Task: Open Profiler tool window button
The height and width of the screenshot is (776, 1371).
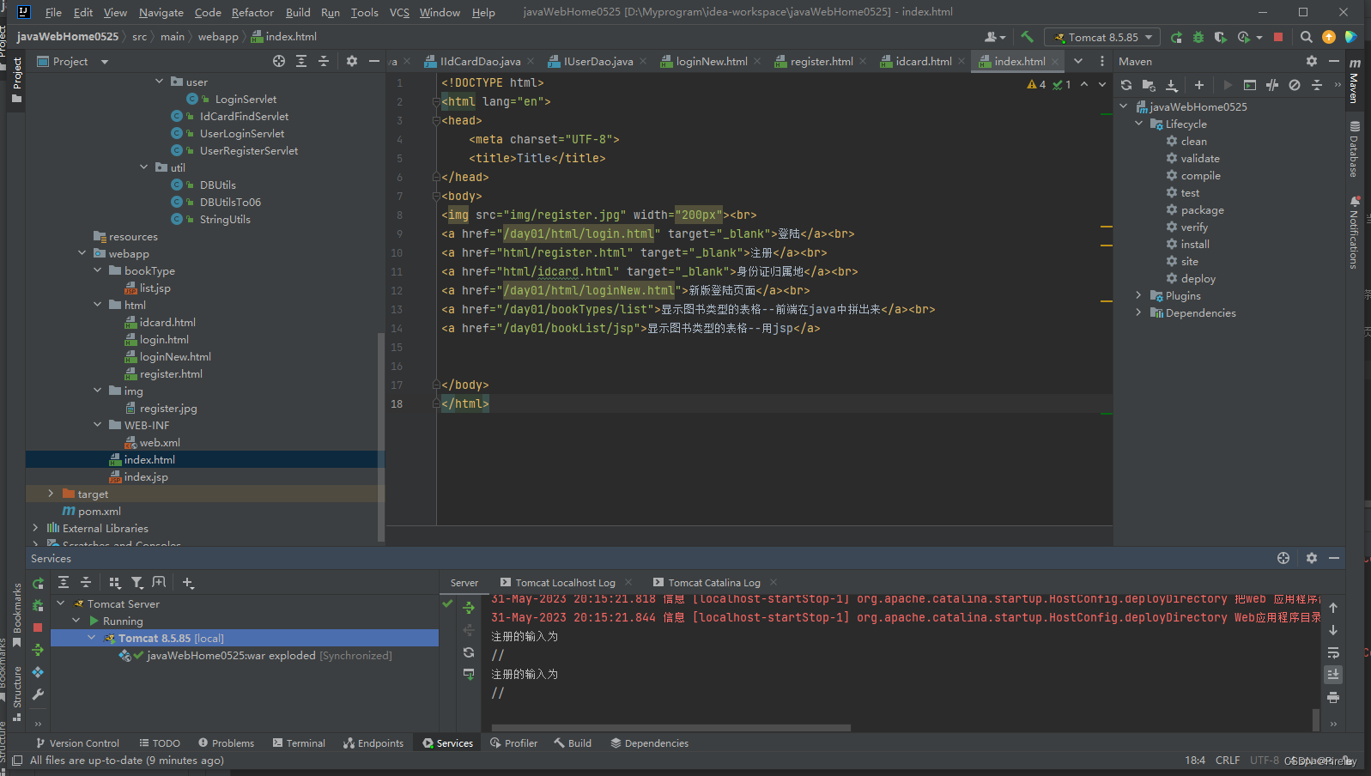Action: click(x=513, y=743)
